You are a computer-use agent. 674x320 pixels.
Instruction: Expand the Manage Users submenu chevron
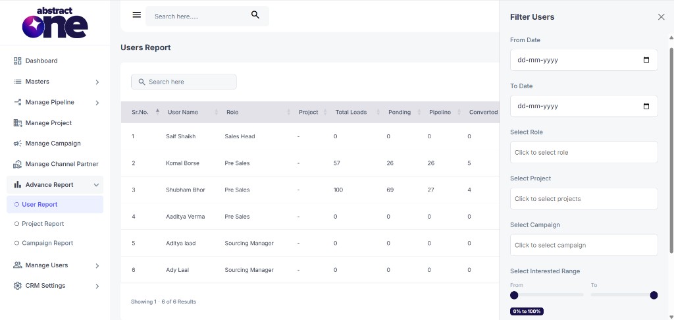coord(97,265)
